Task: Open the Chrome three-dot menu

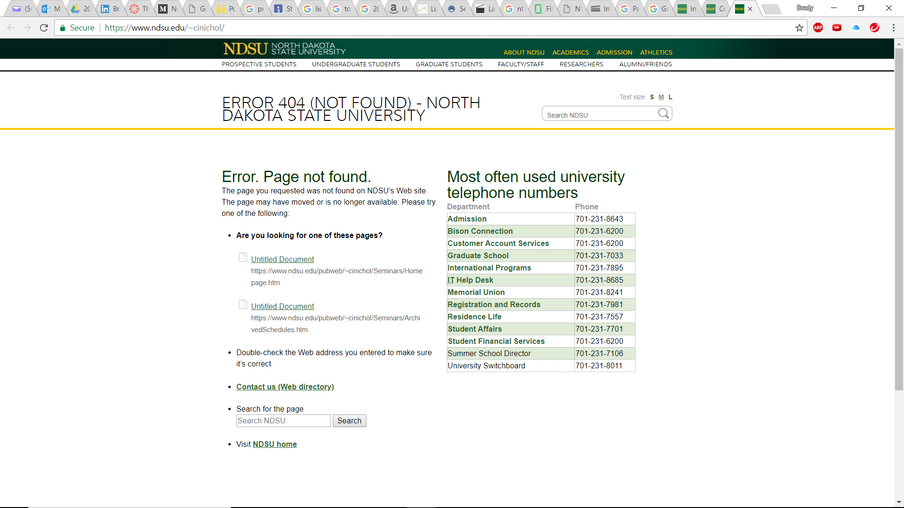Action: click(x=893, y=28)
